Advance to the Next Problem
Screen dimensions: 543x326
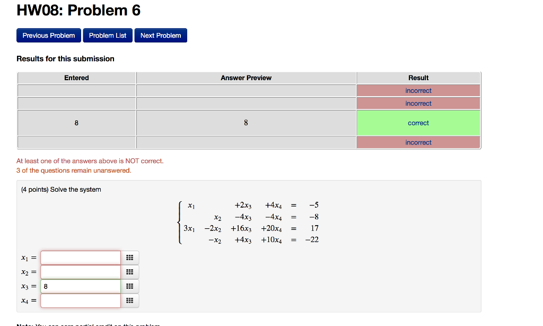(x=161, y=35)
